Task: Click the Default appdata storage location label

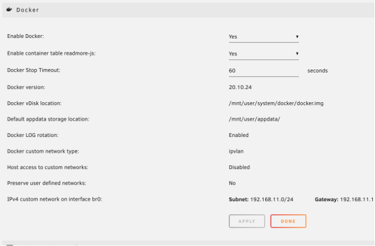Action: [48, 119]
